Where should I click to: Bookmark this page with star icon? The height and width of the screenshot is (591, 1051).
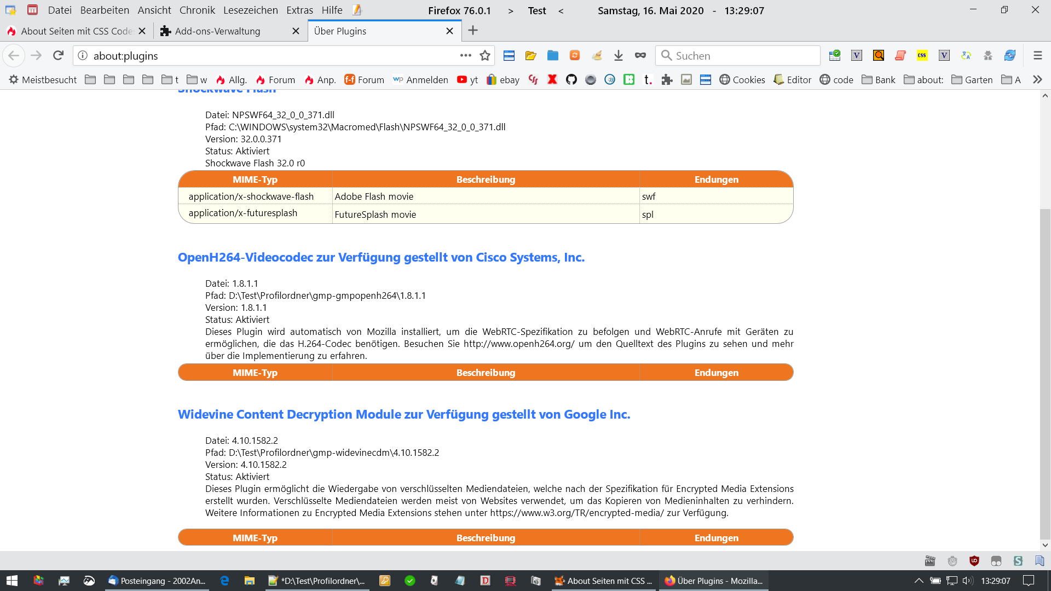pos(485,55)
